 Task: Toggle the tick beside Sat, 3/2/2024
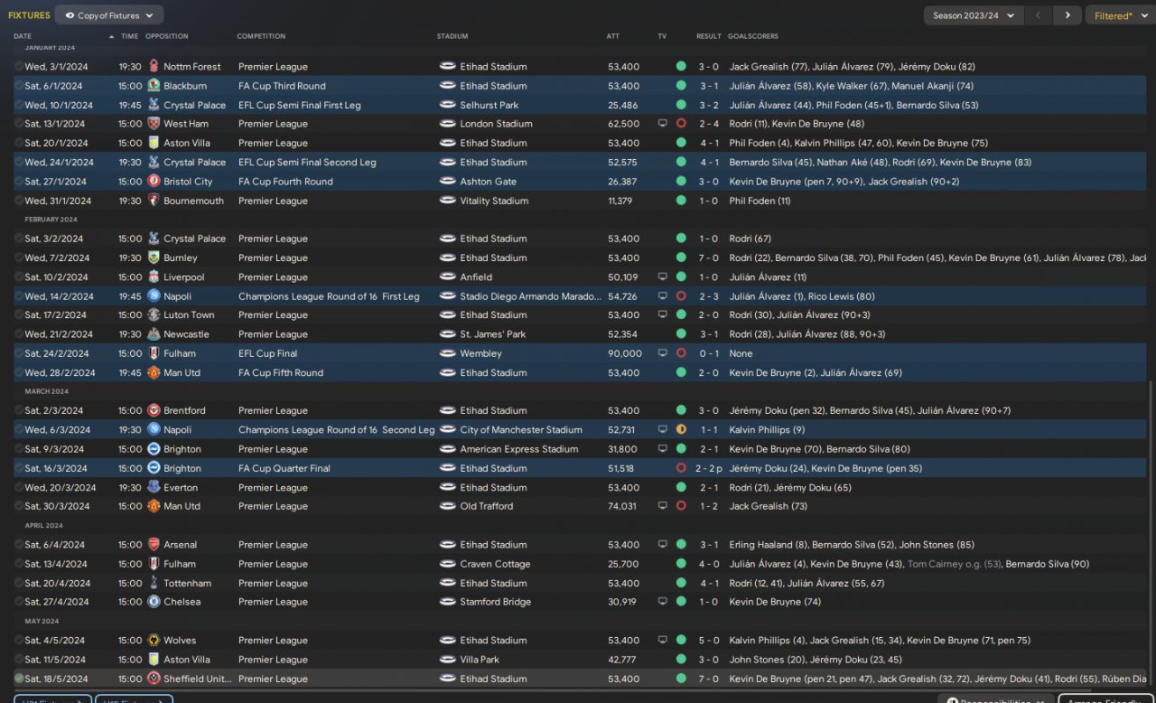19,239
